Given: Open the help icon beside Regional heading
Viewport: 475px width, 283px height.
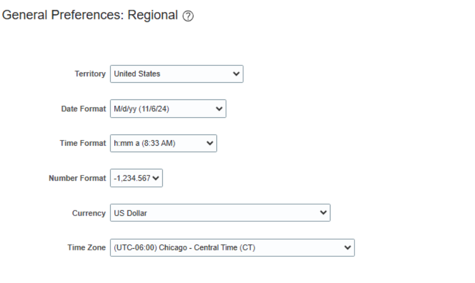Looking at the screenshot, I should (188, 16).
